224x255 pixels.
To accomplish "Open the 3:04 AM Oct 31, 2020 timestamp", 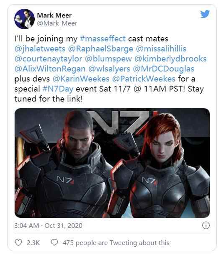I will coord(49,226).
